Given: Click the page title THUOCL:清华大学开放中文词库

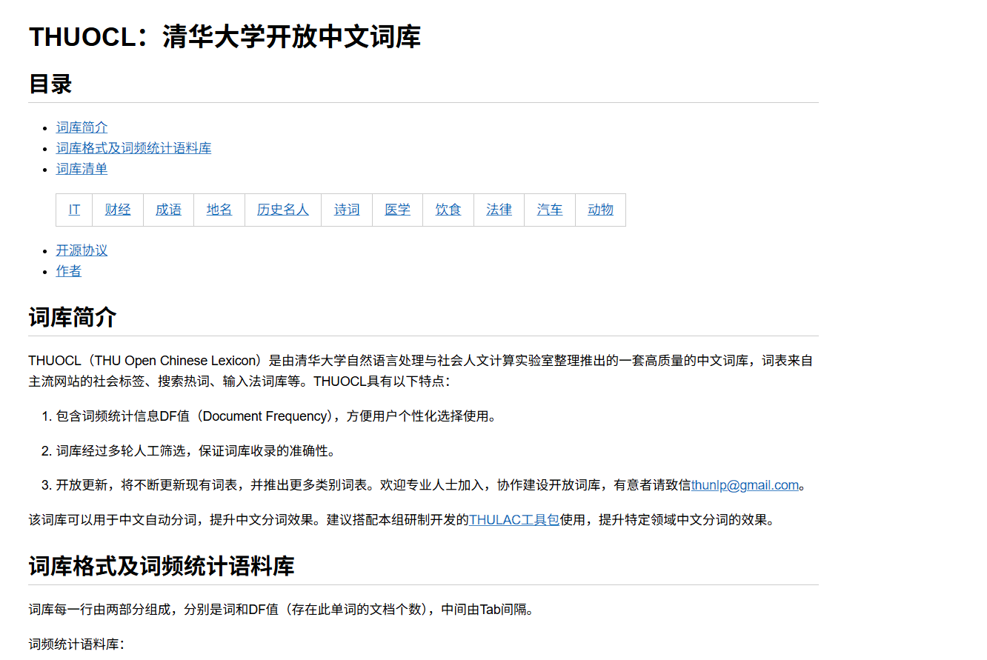Looking at the screenshot, I should click(x=225, y=36).
